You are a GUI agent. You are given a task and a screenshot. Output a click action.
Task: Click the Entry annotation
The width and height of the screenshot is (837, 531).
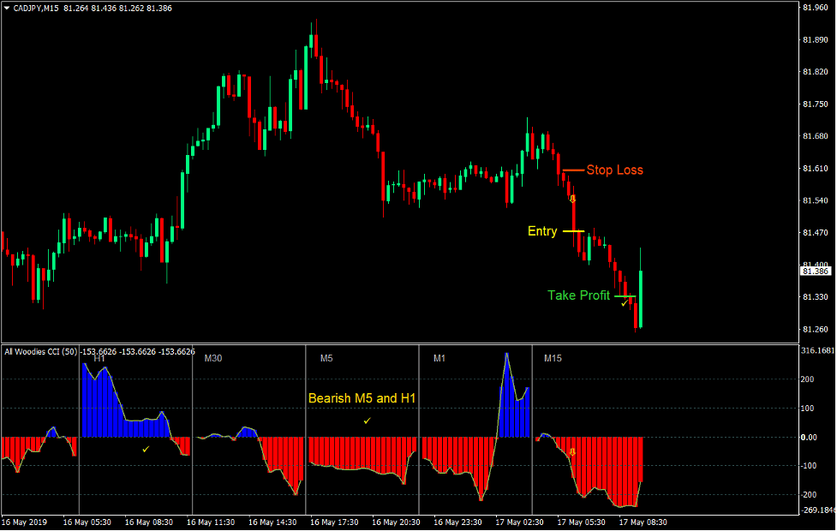[541, 231]
